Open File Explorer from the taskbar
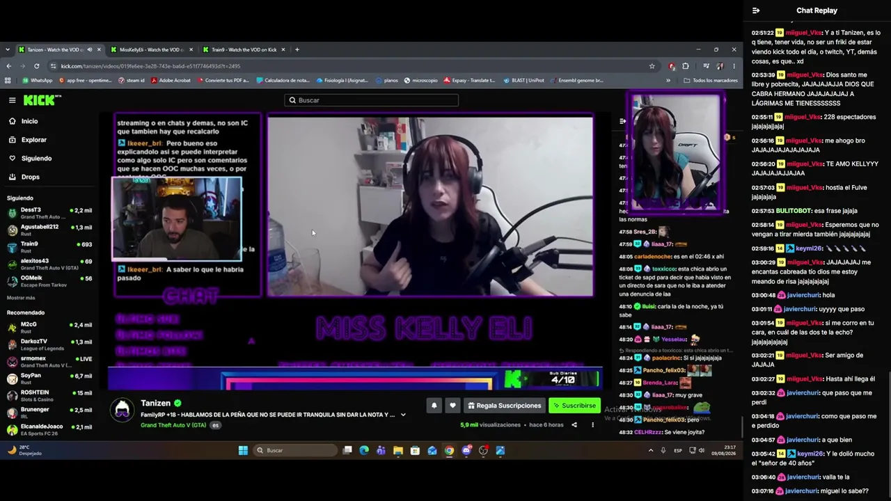Image resolution: width=891 pixels, height=501 pixels. coord(398,450)
